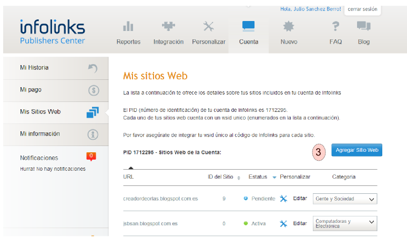The height and width of the screenshot is (239, 407).
Task: Open the Personalizar menu label in the top navigation
Action: (x=209, y=41)
